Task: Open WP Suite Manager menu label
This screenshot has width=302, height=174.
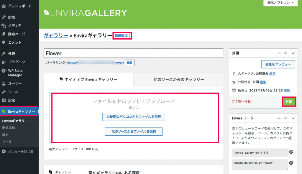Action: tap(15, 73)
